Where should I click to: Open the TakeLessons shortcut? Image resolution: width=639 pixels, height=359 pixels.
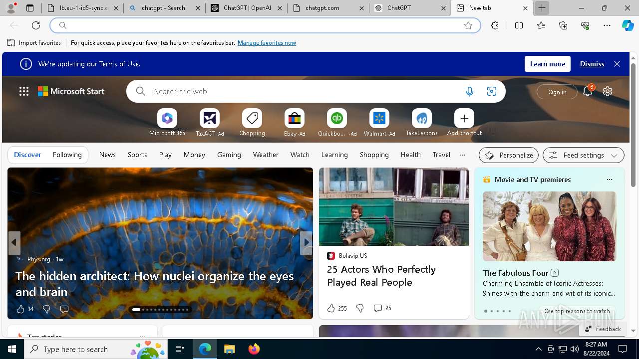tap(422, 119)
